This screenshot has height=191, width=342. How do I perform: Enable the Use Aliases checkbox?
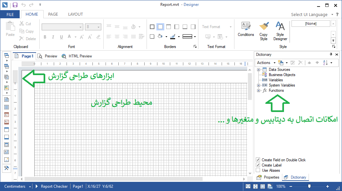tap(258, 170)
